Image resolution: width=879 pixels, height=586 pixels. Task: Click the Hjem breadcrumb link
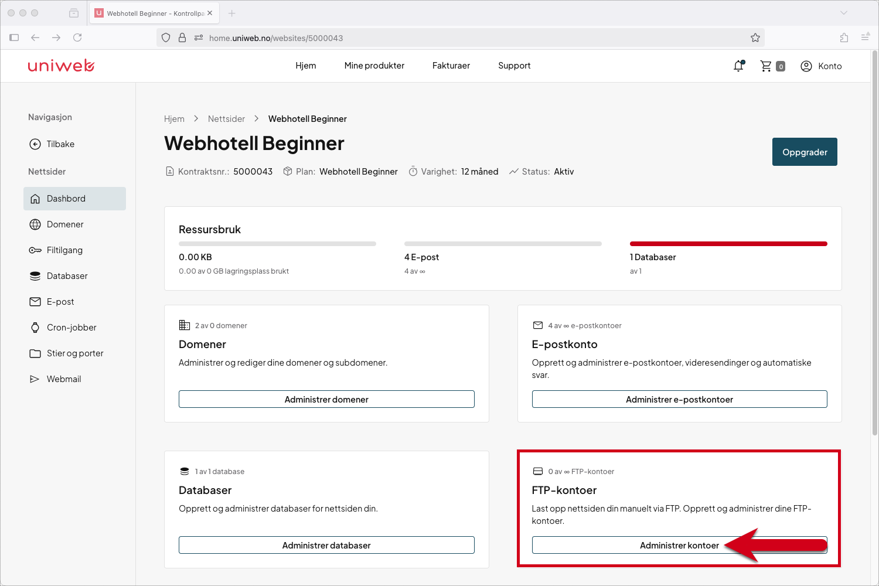pos(174,119)
